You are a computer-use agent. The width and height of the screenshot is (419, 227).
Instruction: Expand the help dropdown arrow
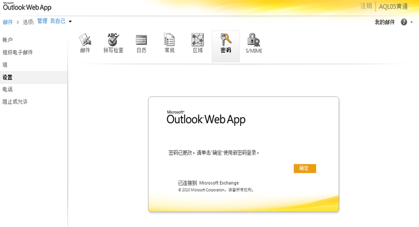pyautogui.click(x=412, y=22)
